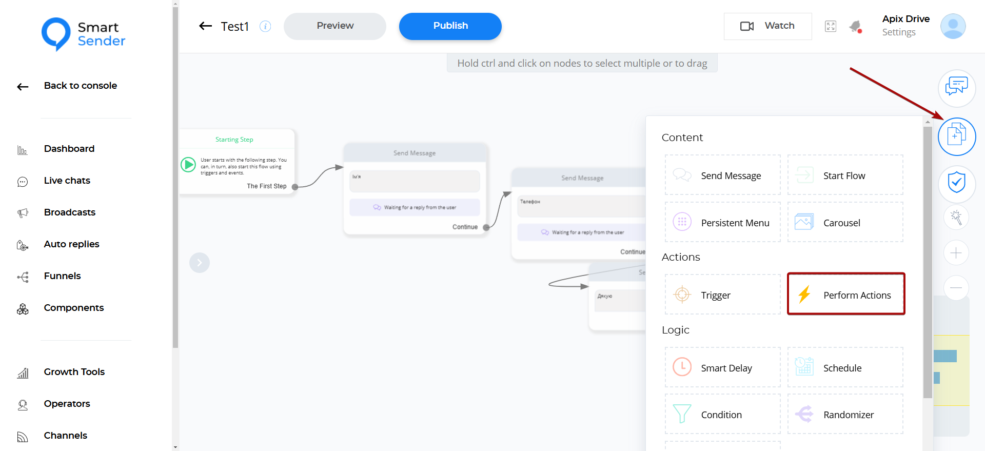Open Settings link under Apix Drive
985x451 pixels.
coord(899,32)
